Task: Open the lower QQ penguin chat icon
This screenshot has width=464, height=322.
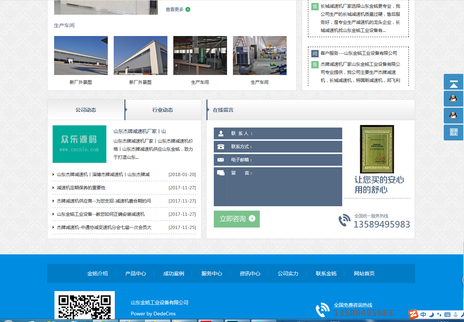Action: tap(454, 115)
